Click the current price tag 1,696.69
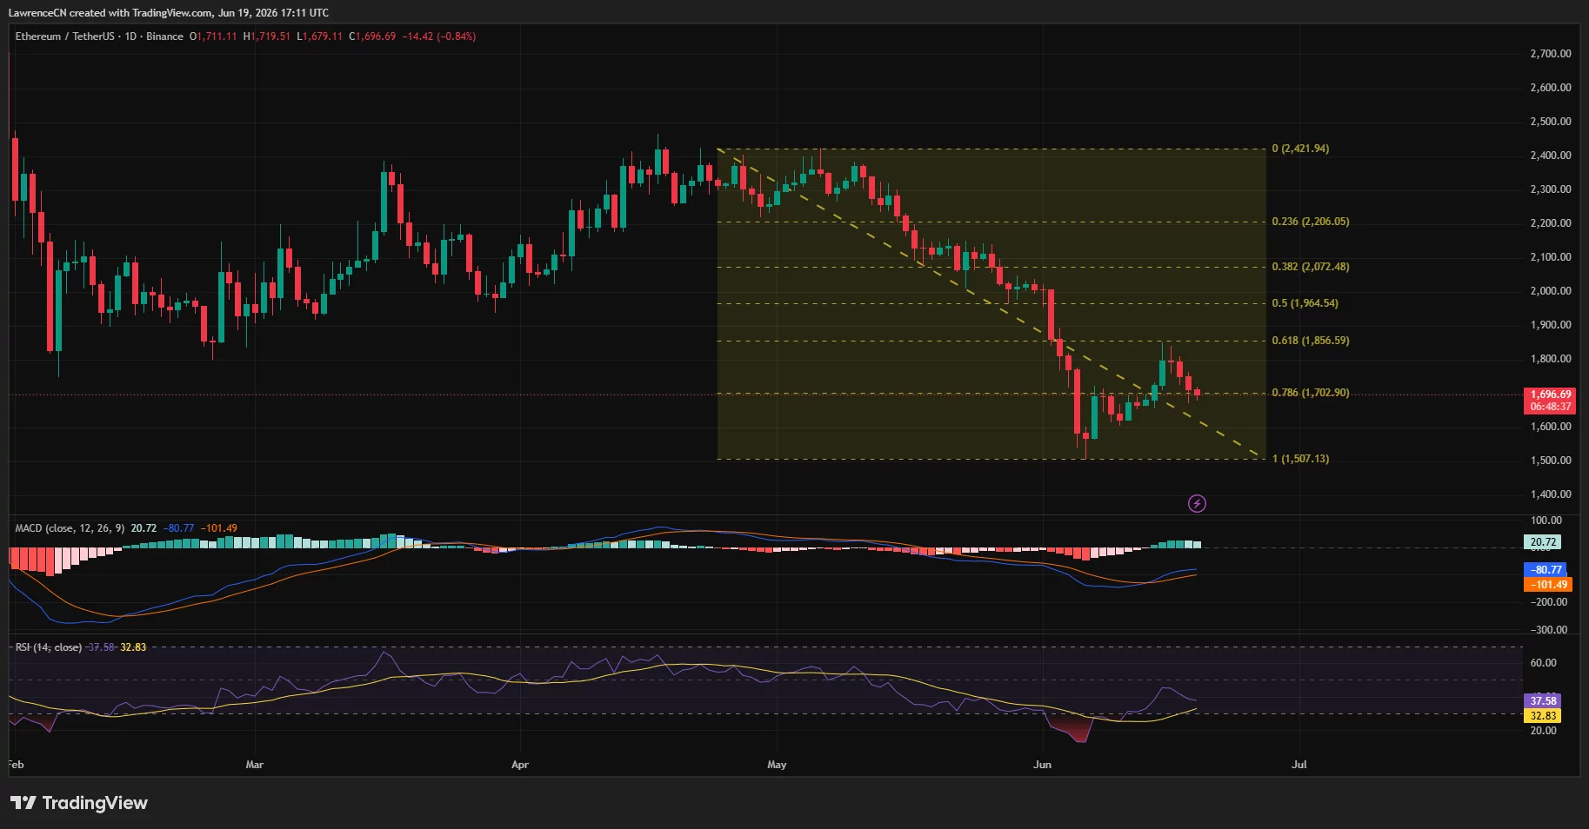The width and height of the screenshot is (1589, 829). click(x=1550, y=395)
